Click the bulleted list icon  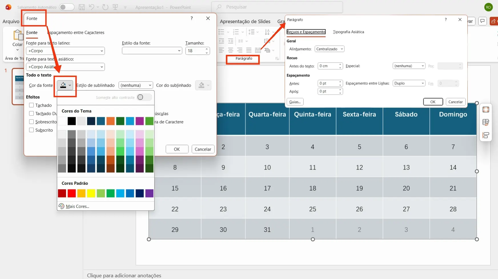point(221,32)
